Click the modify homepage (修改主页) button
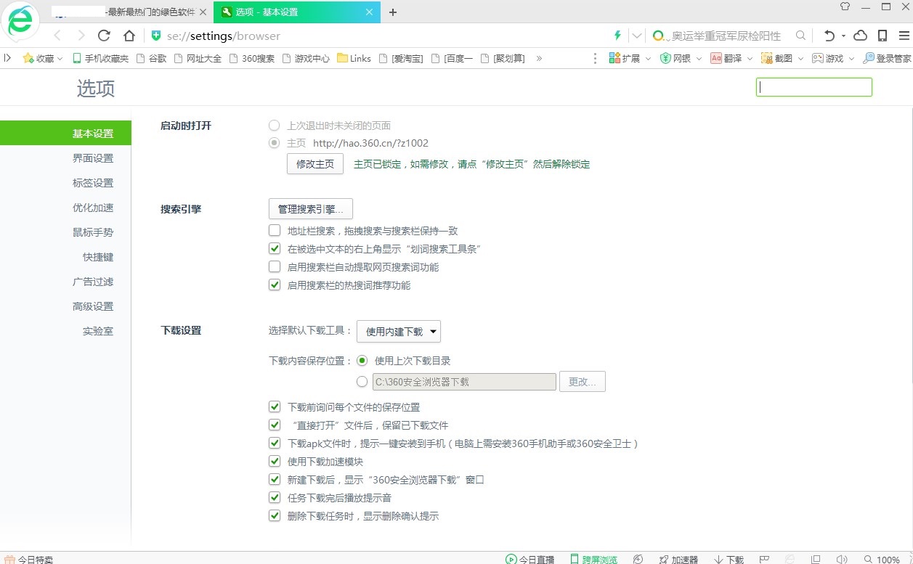This screenshot has width=913, height=564. 315,164
